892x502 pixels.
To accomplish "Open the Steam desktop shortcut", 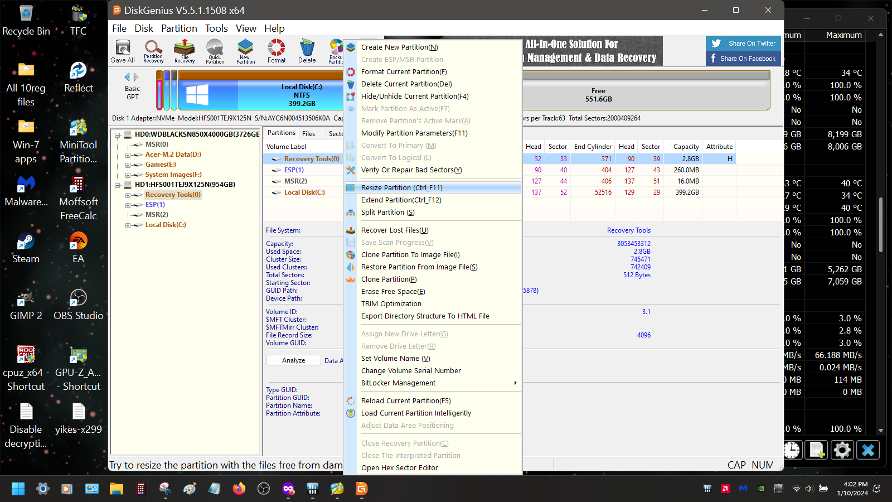I will coord(26,248).
